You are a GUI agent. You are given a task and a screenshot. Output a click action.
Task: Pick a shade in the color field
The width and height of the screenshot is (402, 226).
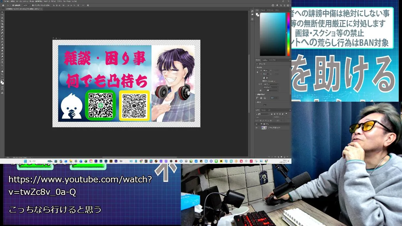tap(273, 34)
